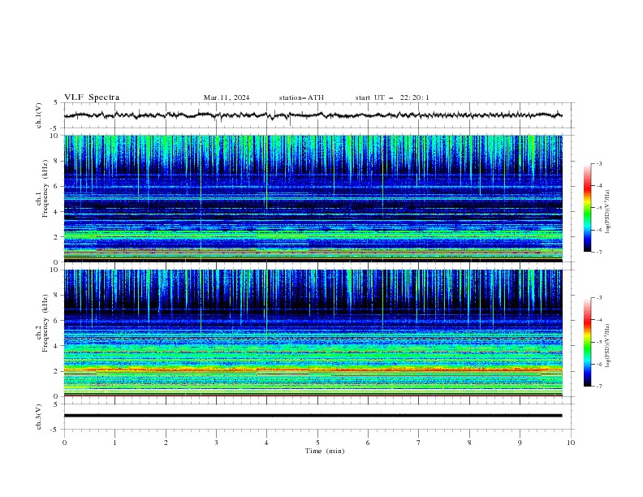Click the "-7" tick on ch.1 color bar

click(598, 252)
